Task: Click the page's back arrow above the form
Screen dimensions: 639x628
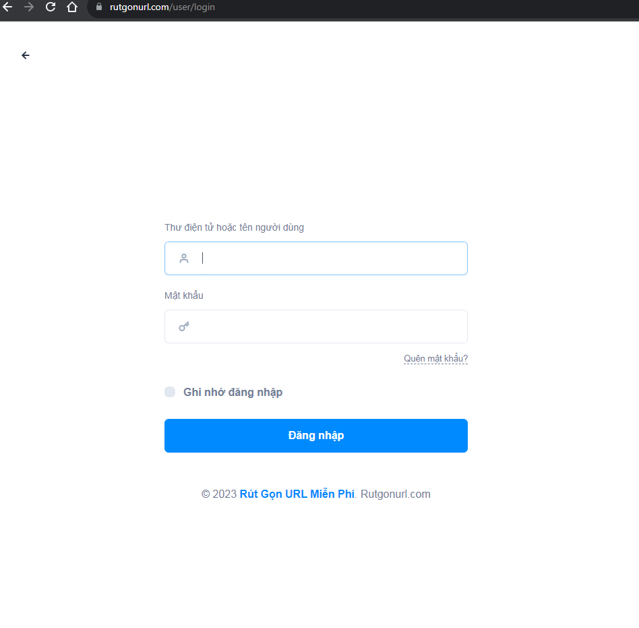Action: 26,55
